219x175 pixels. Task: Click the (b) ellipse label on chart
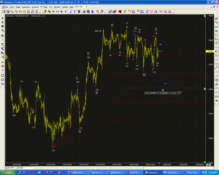coord(160,44)
